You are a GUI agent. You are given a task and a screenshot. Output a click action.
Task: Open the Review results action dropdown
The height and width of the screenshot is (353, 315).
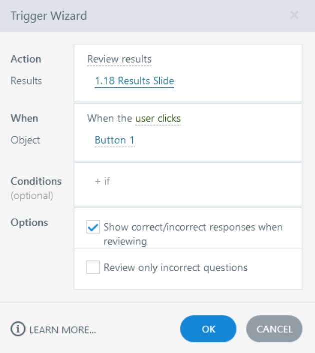(119, 59)
